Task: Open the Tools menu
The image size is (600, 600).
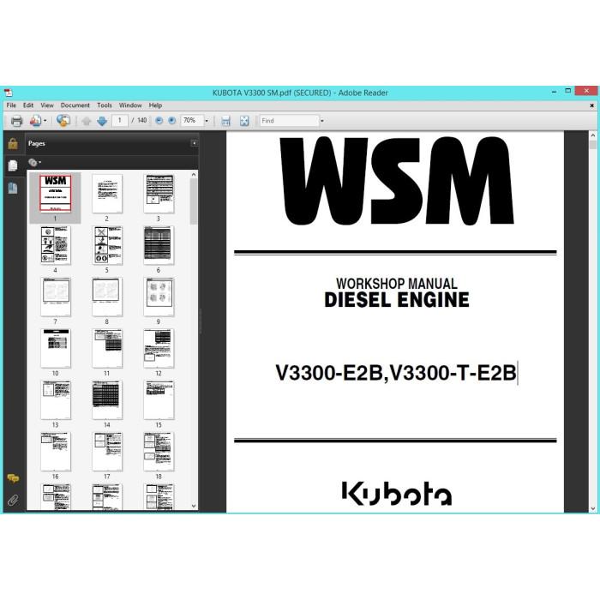Action: tap(105, 105)
